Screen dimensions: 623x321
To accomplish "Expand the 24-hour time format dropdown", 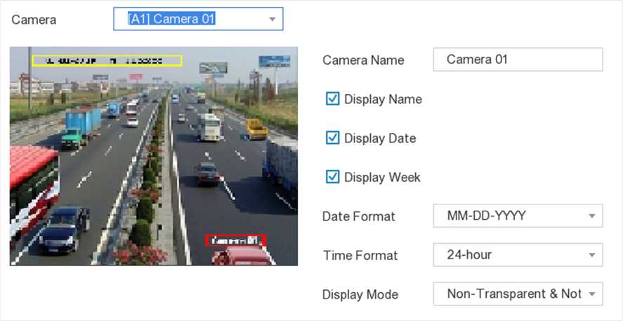I will point(509,255).
